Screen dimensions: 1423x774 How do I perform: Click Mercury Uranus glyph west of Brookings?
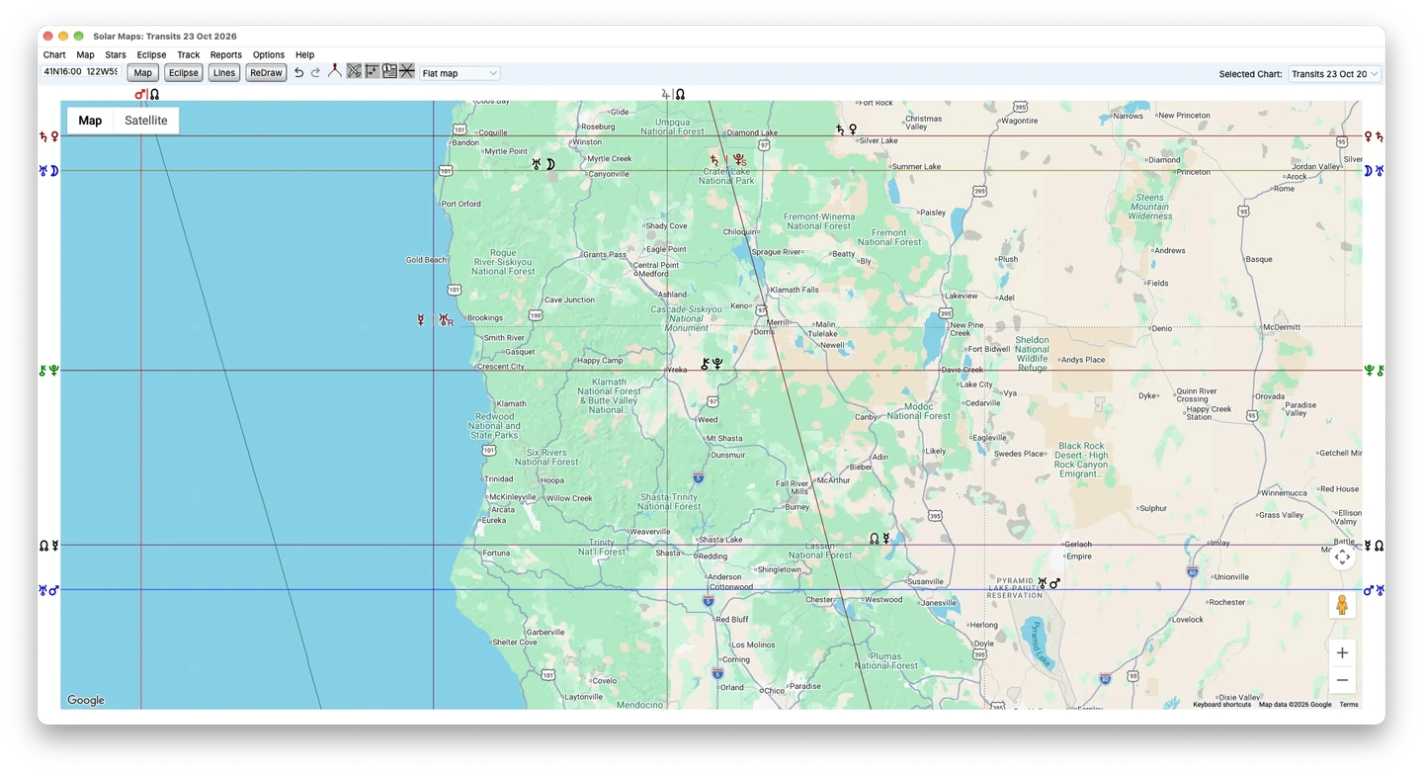(x=435, y=320)
